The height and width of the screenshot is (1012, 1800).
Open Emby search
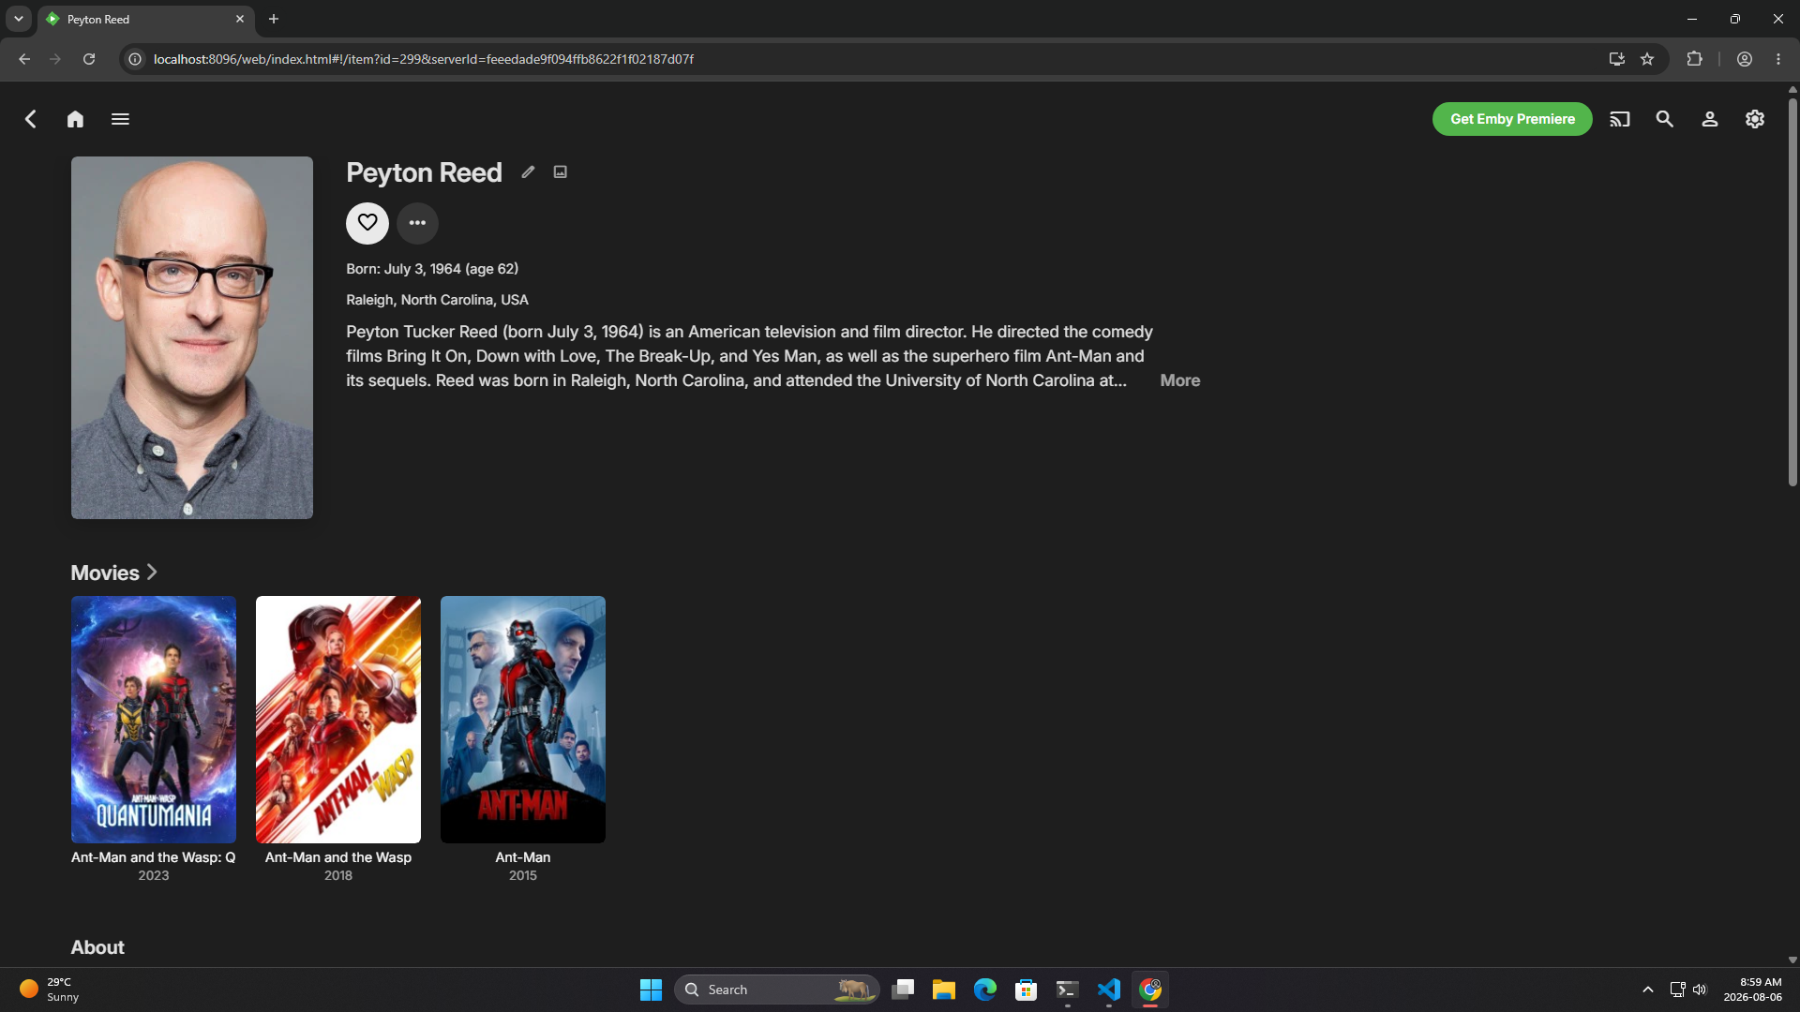pos(1665,119)
